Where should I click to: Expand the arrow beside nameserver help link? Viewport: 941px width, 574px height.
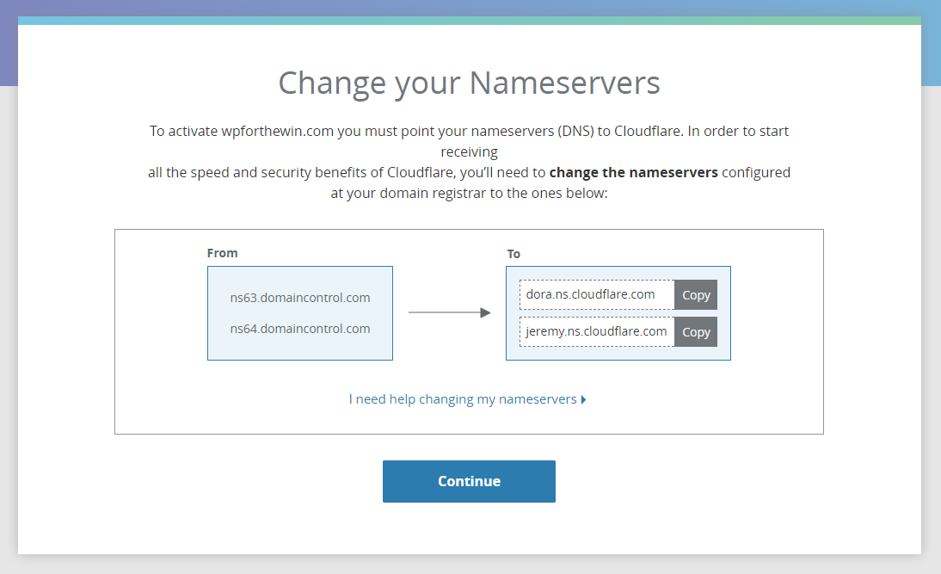coord(583,400)
